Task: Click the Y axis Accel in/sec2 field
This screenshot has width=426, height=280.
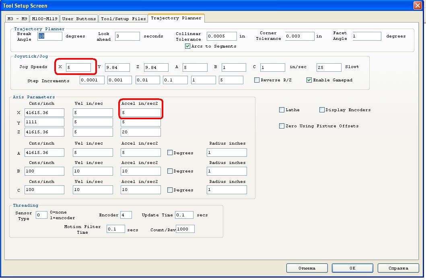Action: [141, 122]
